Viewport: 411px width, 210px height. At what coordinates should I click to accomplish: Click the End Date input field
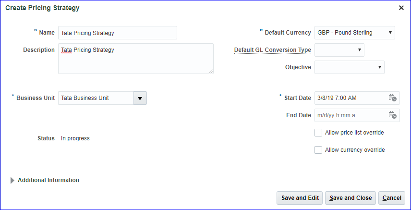point(351,115)
